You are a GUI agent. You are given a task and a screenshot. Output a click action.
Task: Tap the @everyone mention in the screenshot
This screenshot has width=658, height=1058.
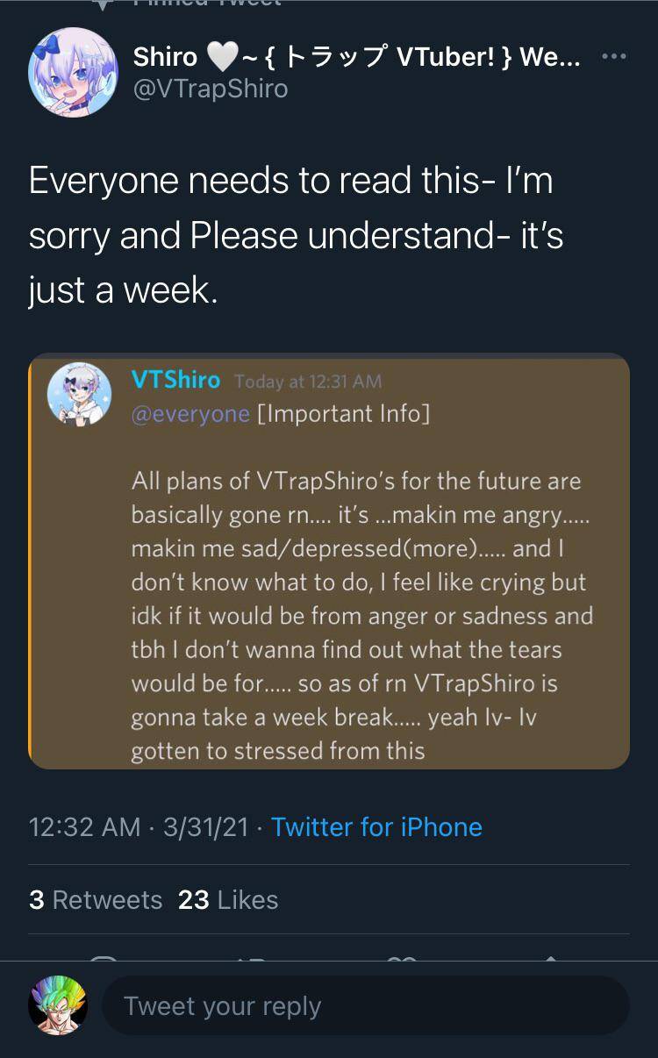point(190,414)
